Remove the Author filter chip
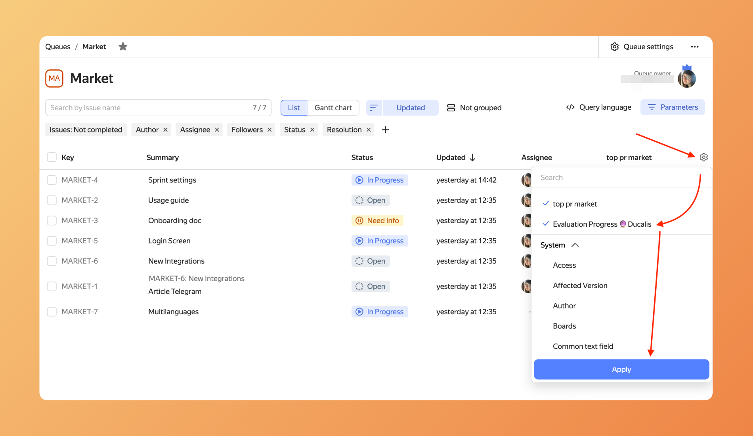Screen dimensions: 753x436 [x=165, y=130]
